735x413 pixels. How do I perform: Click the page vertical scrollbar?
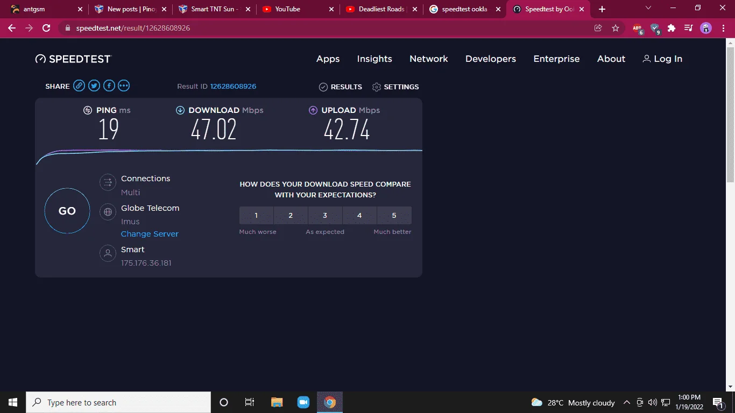point(731,115)
